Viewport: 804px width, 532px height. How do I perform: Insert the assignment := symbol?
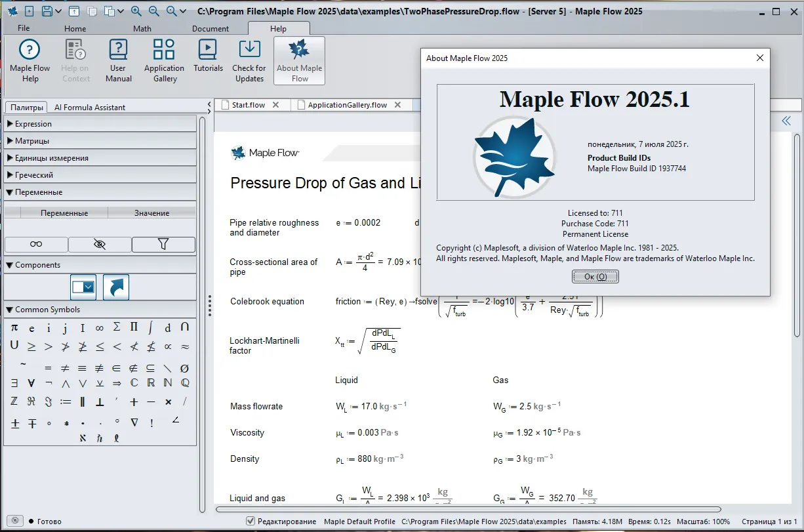click(x=66, y=401)
